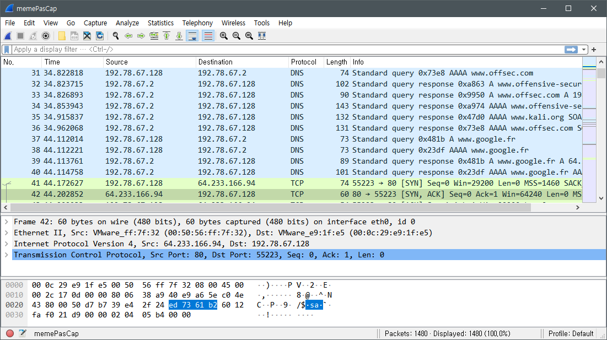The image size is (607, 340).
Task: Sort packets by No. column header
Action: coord(22,62)
